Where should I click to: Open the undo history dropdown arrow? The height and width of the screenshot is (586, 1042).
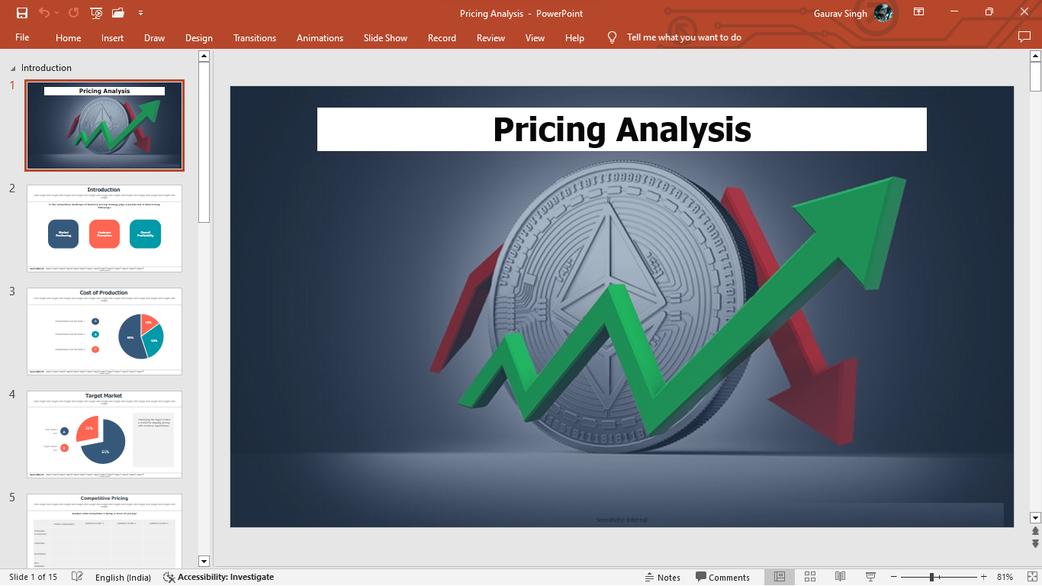57,13
